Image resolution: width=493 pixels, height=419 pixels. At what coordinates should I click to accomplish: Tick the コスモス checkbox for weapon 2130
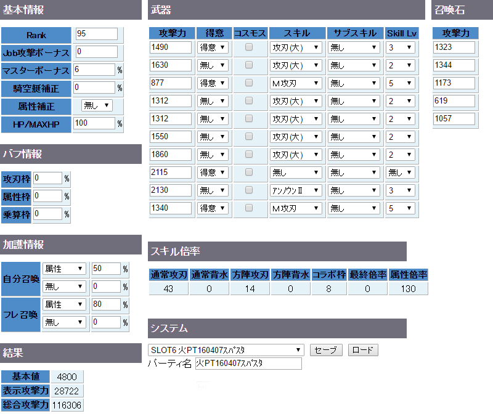tap(249, 190)
